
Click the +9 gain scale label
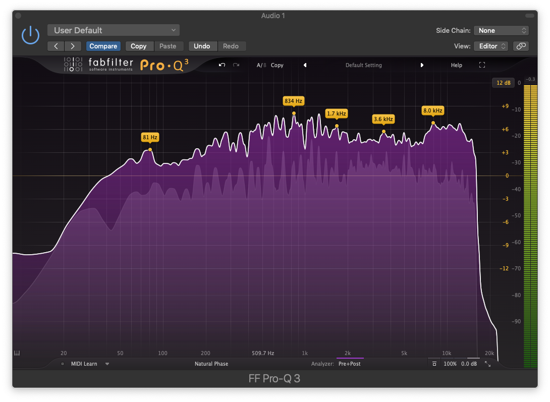click(505, 106)
